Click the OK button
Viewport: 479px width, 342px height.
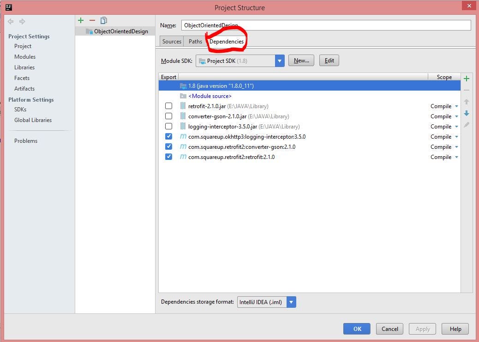357,329
